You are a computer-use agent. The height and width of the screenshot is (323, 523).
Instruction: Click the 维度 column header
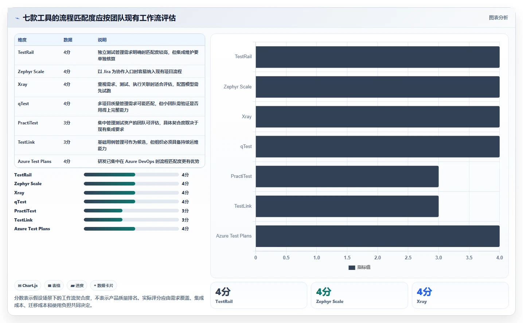22,40
